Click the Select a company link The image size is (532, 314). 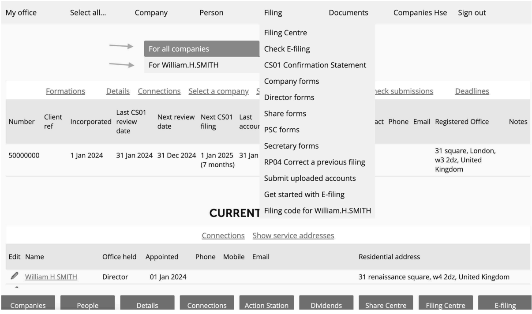[219, 91]
